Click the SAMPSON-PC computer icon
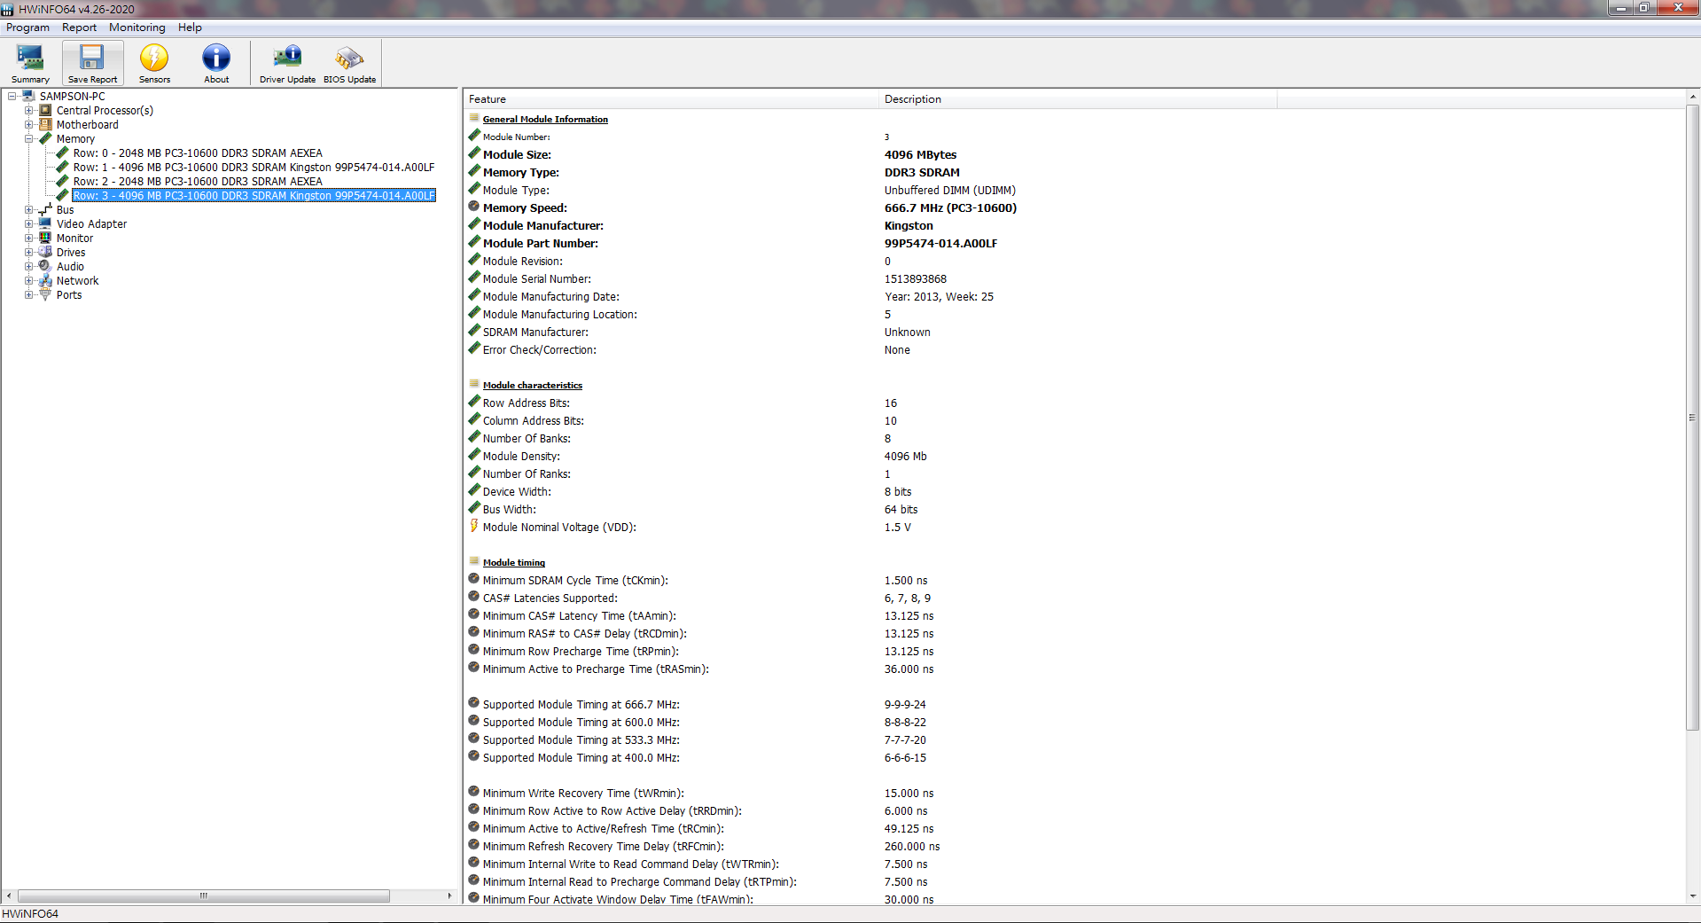Screen dimensions: 1701x923 pos(28,97)
